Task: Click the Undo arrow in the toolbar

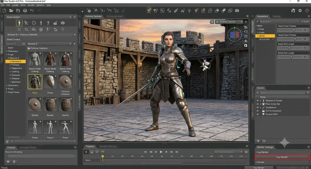Action: click(32, 11)
